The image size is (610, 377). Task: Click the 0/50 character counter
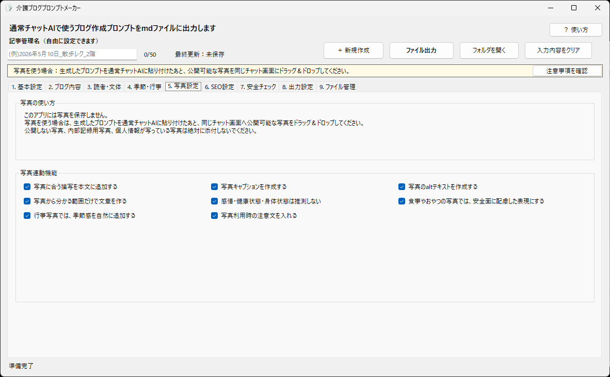(x=150, y=55)
